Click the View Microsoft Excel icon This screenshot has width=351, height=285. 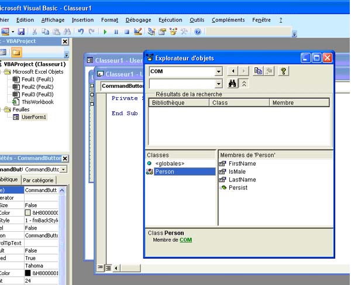(x=5, y=32)
